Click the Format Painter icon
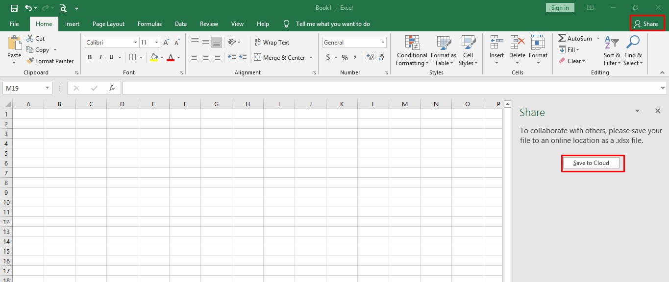The height and width of the screenshot is (282, 669). coord(30,61)
